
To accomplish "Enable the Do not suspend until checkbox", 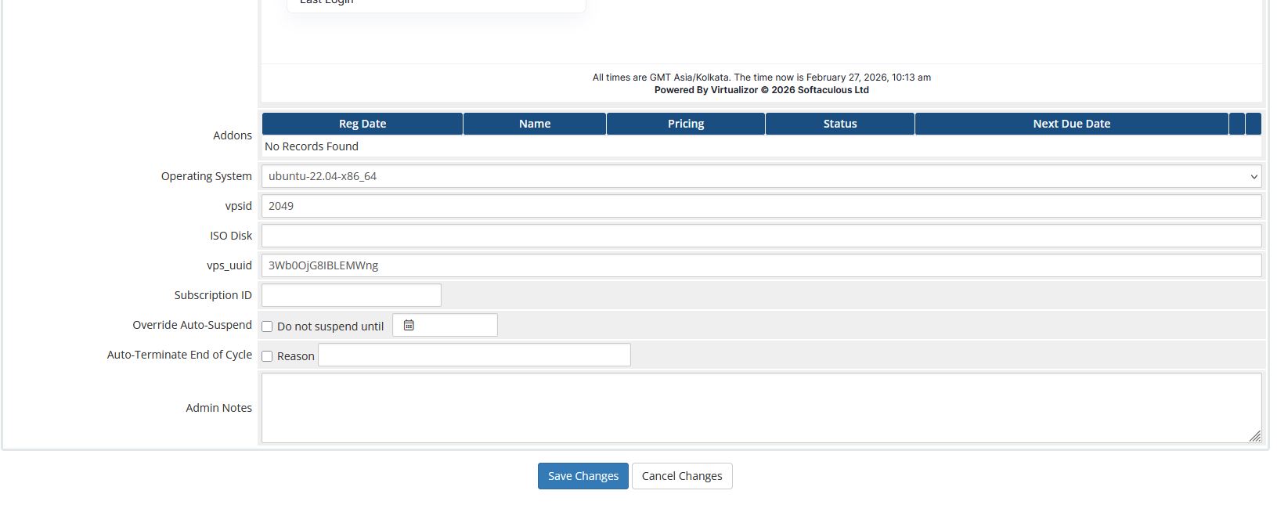I will pyautogui.click(x=267, y=326).
